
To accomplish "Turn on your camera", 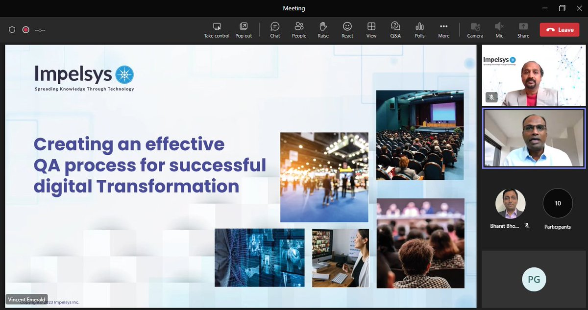I will 475,29.
